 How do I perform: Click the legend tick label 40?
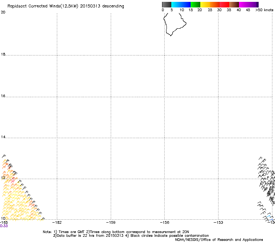point(239,10)
